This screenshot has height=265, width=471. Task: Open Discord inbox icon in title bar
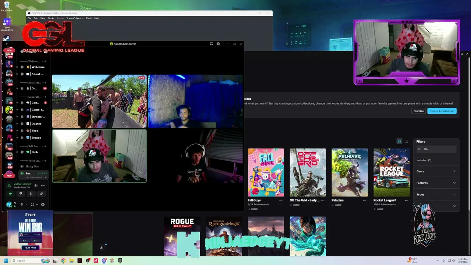[212, 44]
